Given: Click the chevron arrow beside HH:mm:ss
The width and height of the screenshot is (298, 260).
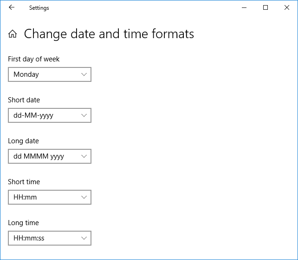Looking at the screenshot, I should (84, 238).
